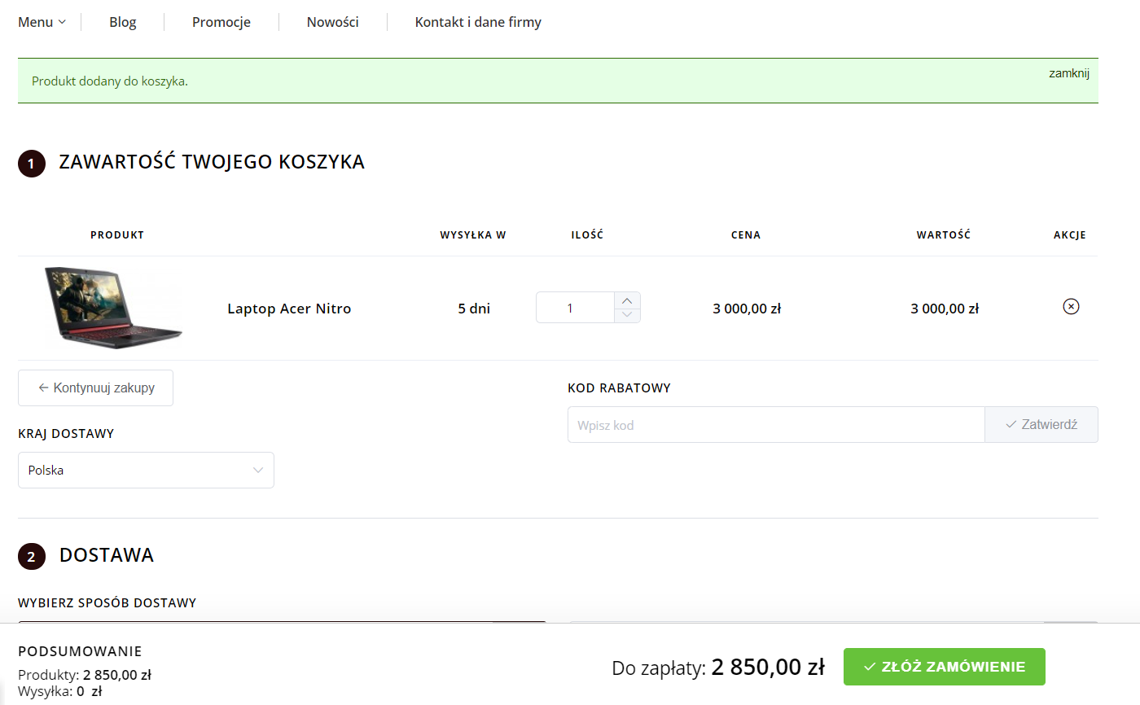The height and width of the screenshot is (705, 1140).
Task: Open Kontakt i dane firmy
Action: (478, 22)
